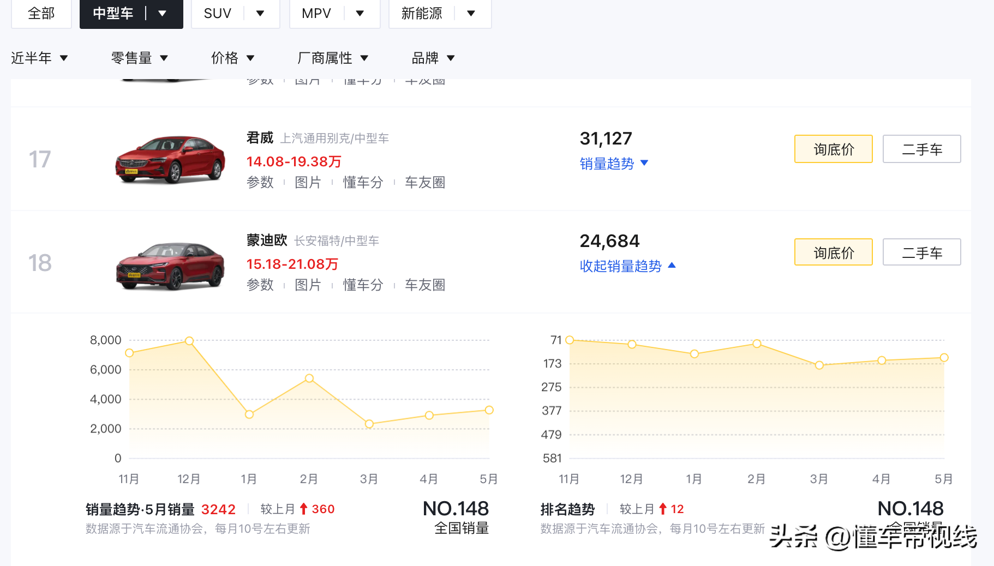Open the 厂商属性 filter dropdown
Viewport: 994px width, 566px height.
pos(333,58)
